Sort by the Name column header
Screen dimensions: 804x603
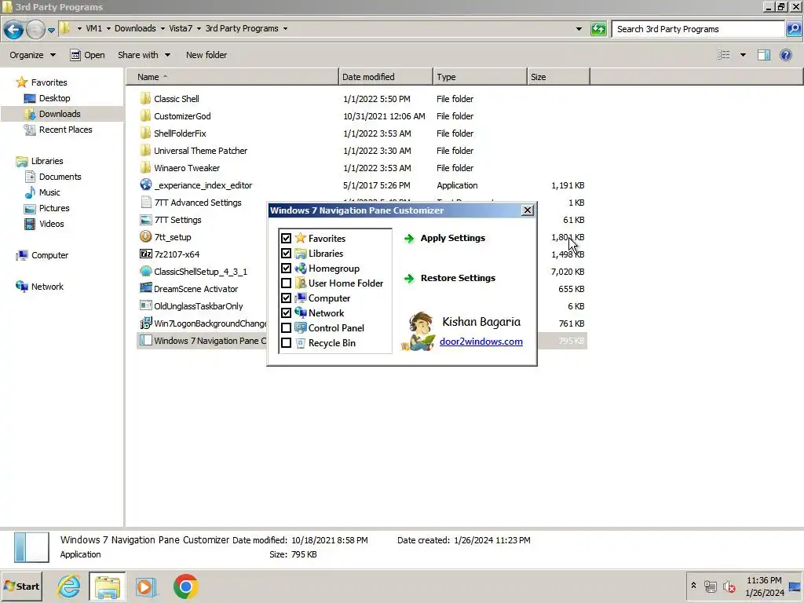[232, 77]
